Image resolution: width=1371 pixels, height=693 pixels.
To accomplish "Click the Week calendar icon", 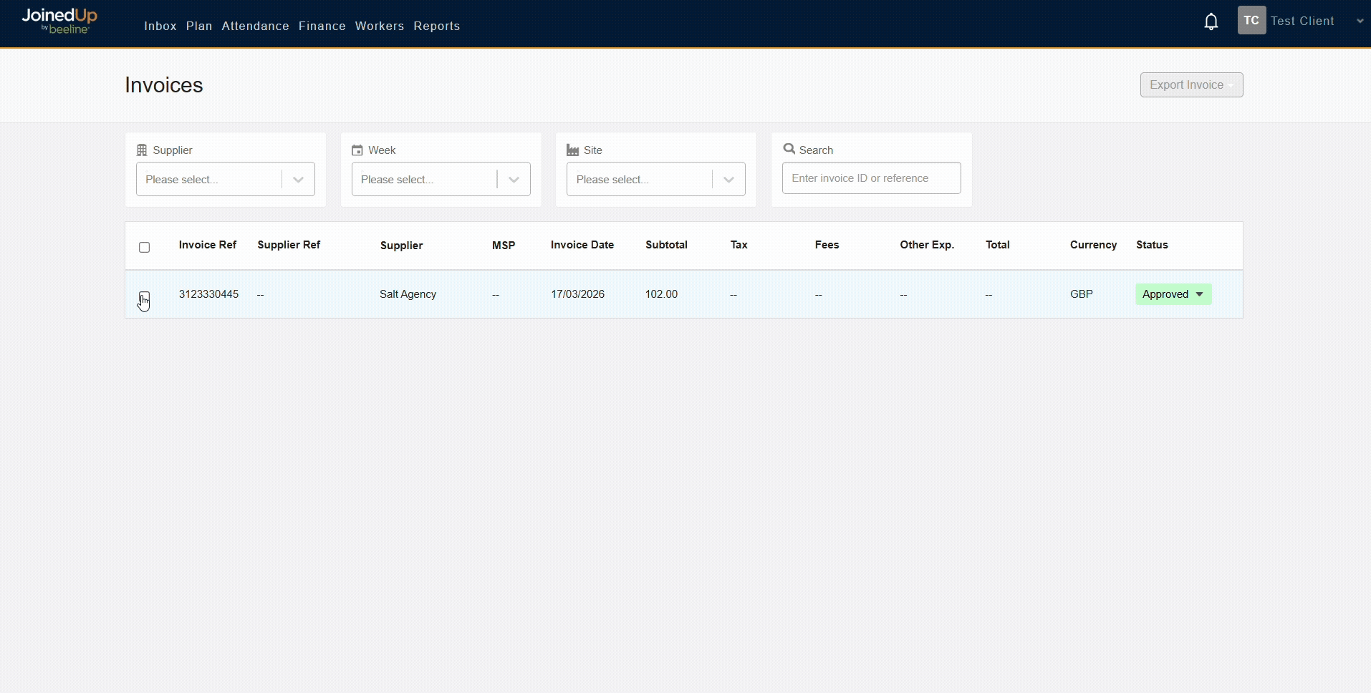I will click(x=357, y=150).
